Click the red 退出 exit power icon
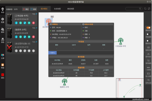This screenshot has height=101, width=152. (x=3, y=75)
